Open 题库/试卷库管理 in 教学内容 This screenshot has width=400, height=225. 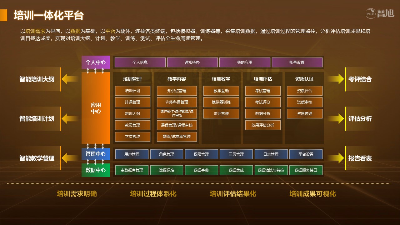[x=177, y=137]
